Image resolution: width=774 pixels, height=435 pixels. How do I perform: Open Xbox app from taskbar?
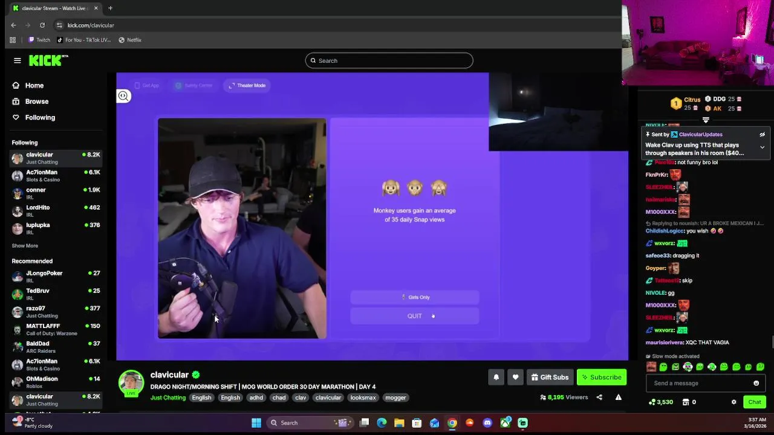505,423
